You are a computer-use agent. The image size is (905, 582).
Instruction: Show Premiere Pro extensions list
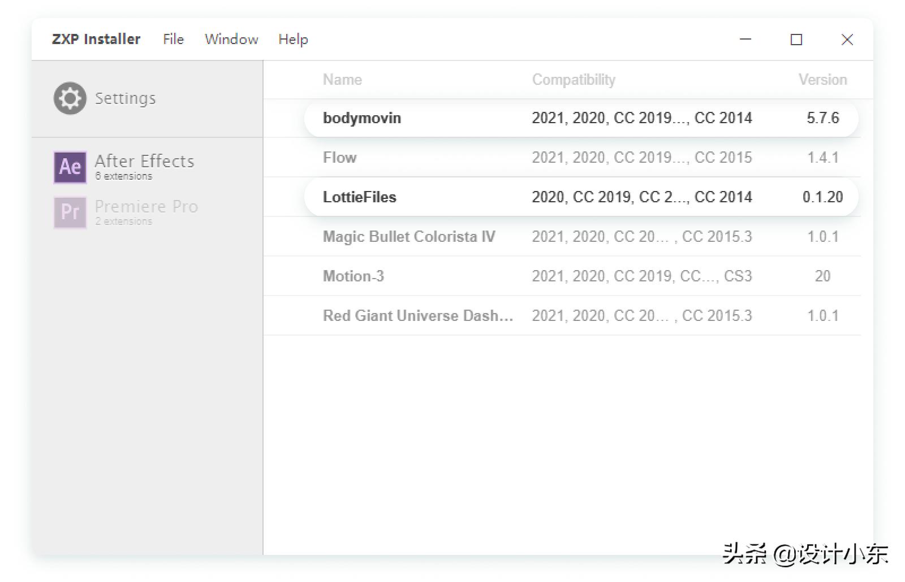146,212
